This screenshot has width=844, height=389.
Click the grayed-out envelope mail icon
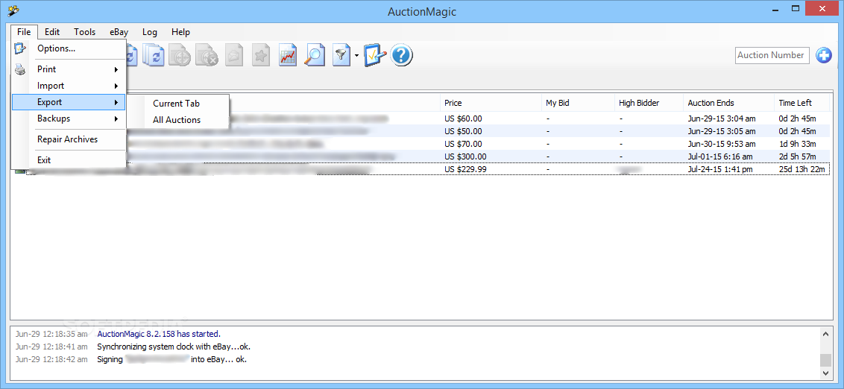[234, 55]
